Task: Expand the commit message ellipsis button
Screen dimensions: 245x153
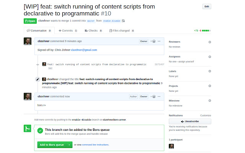Action: click(50, 68)
